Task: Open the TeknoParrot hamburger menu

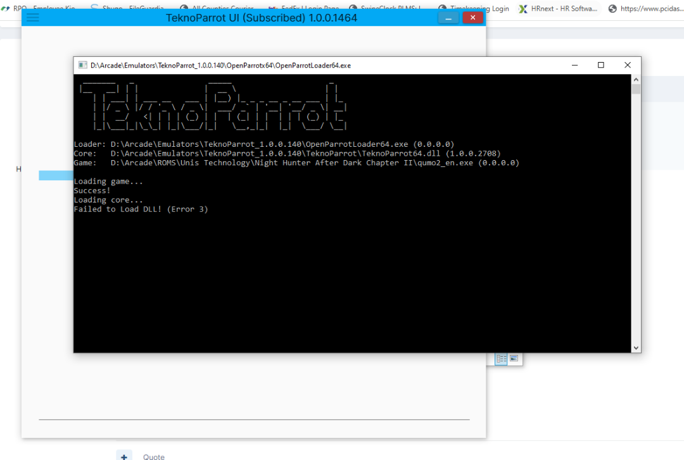Action: pyautogui.click(x=32, y=18)
